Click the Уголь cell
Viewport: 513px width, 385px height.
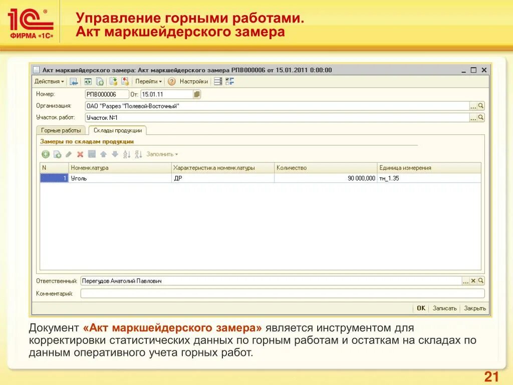point(120,178)
